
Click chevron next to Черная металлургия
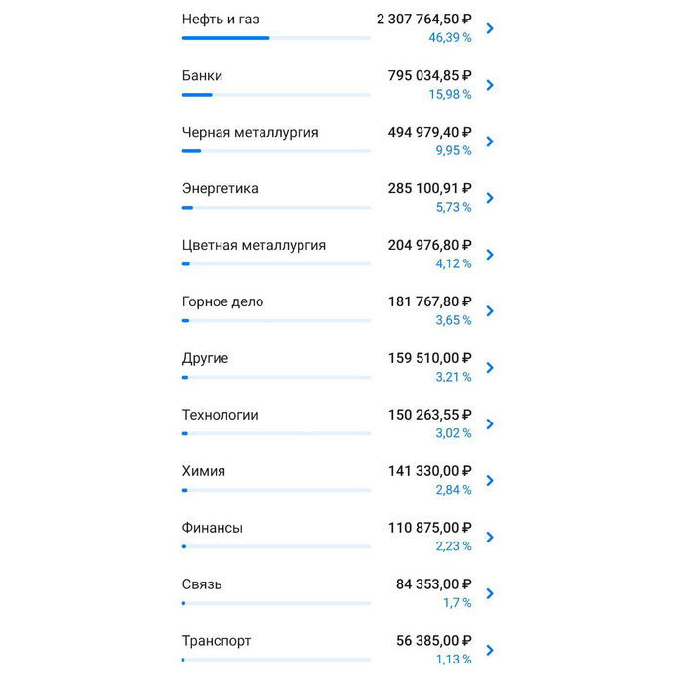(490, 141)
